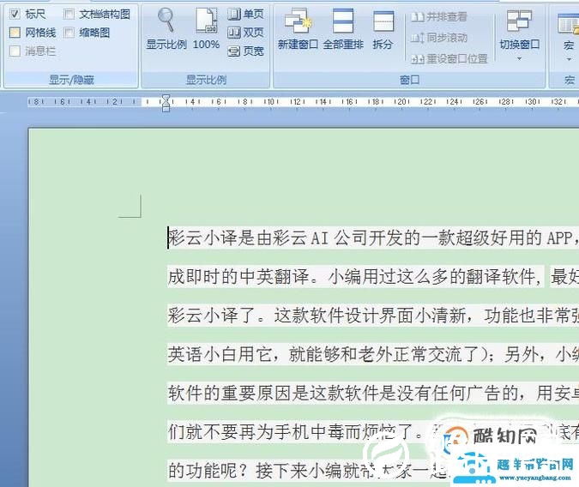Viewport: 579px width, 487px height.
Task: Click the first-line indent marker on ruler
Action: [166, 98]
